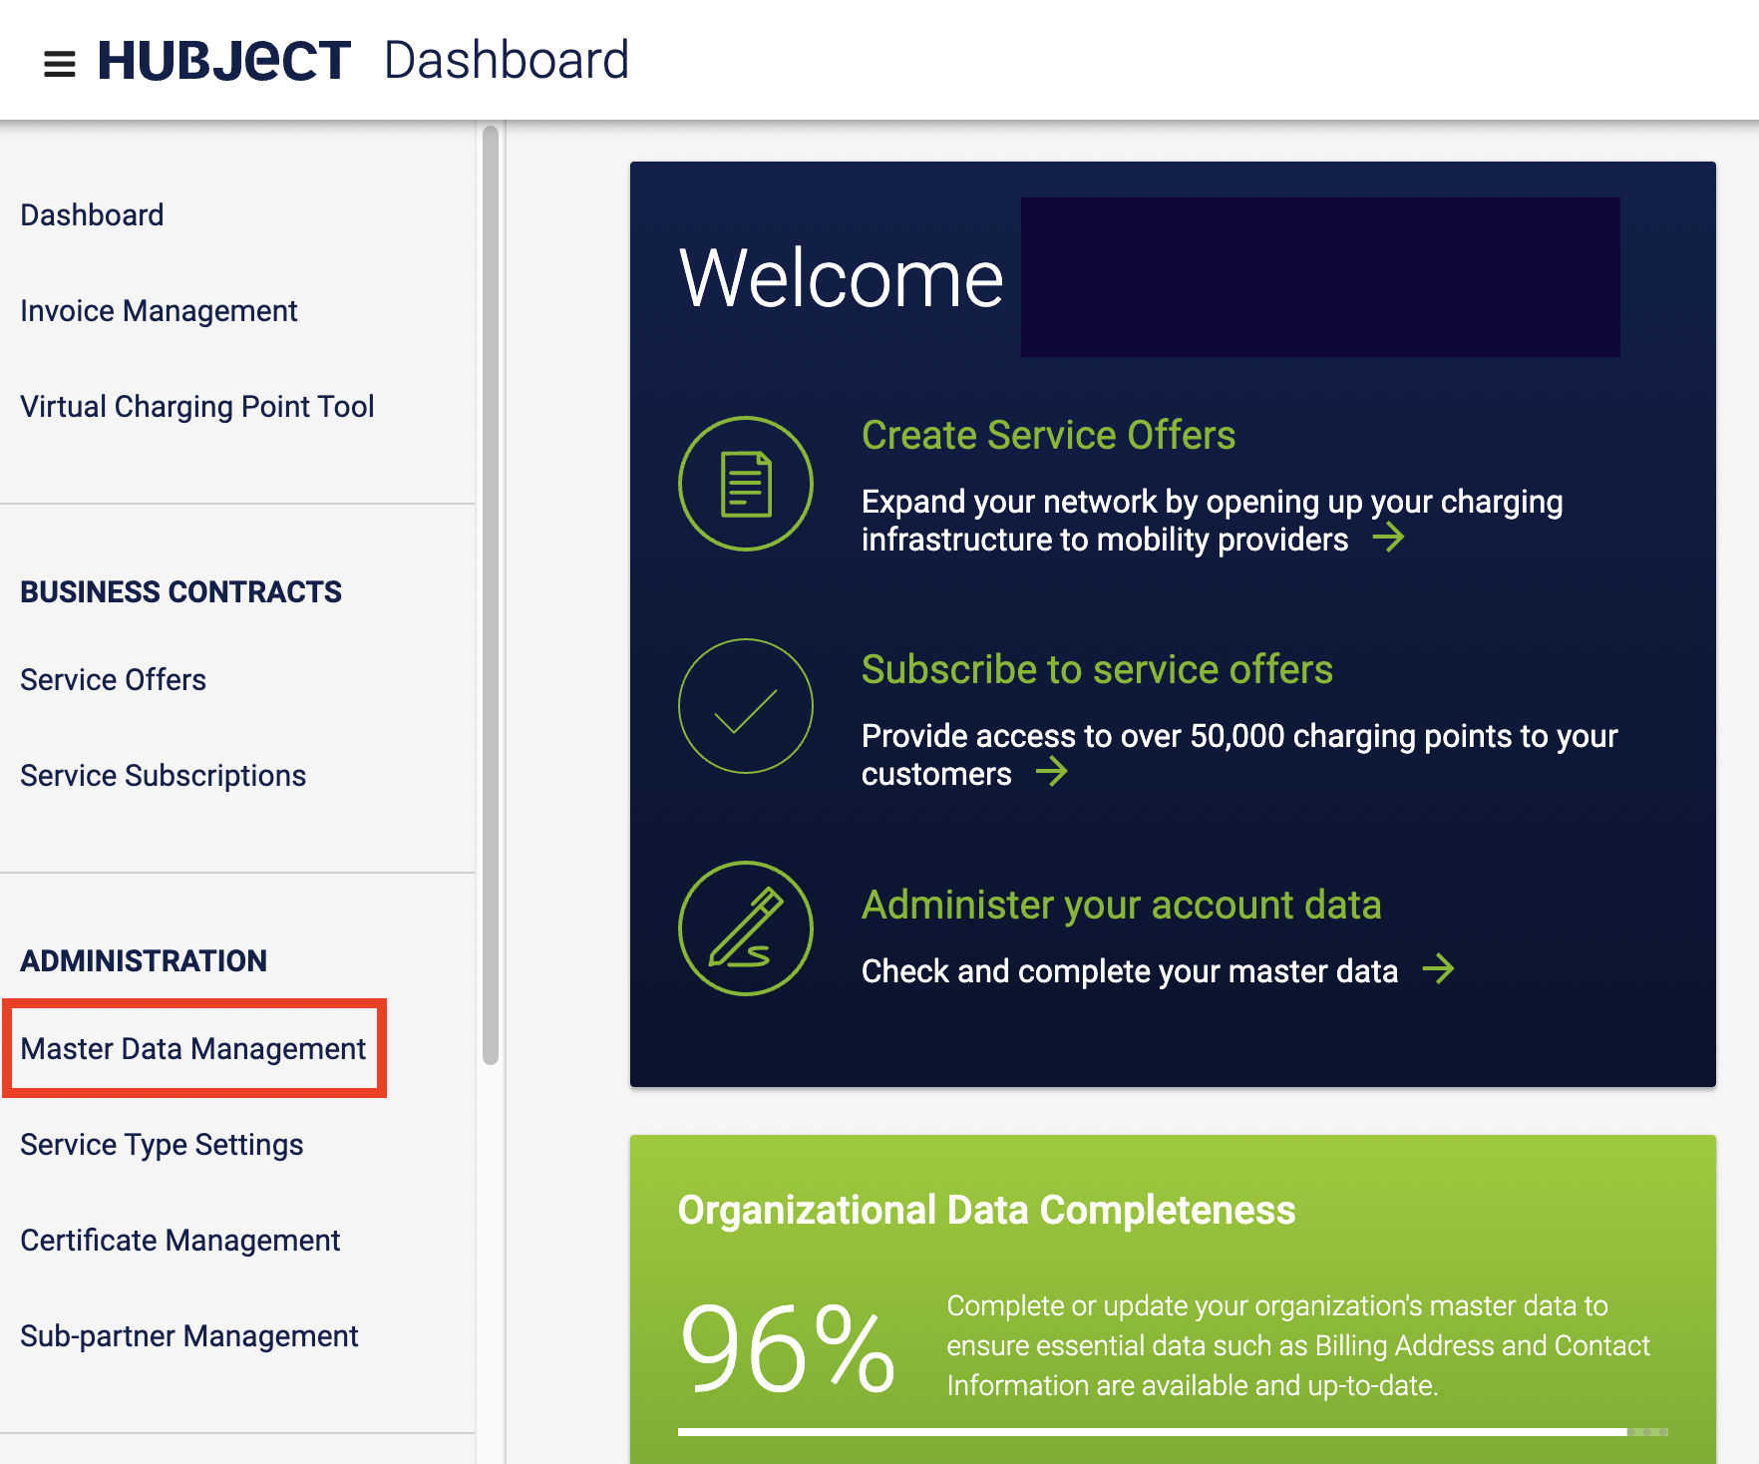Click the Subscribe checkmark circle icon

(746, 706)
